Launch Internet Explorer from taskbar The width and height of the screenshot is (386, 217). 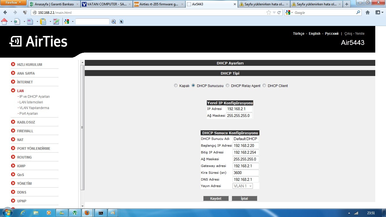click(x=23, y=213)
